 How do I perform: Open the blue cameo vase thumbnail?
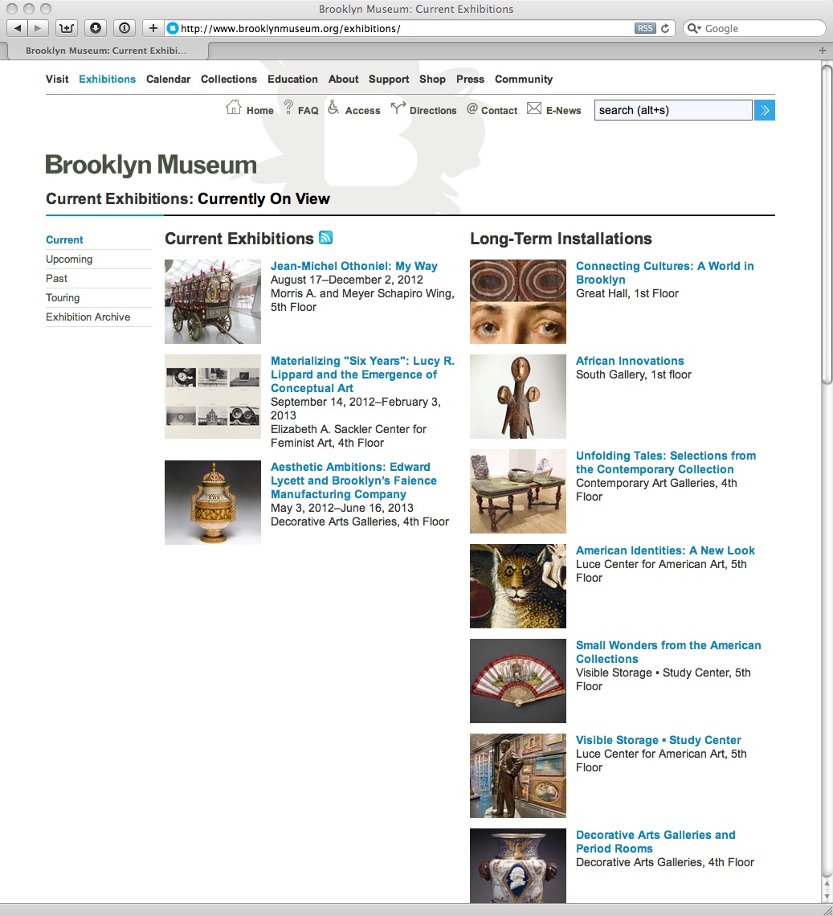pos(518,865)
